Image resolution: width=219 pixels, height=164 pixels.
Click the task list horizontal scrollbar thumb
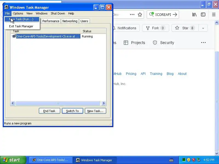58,103
